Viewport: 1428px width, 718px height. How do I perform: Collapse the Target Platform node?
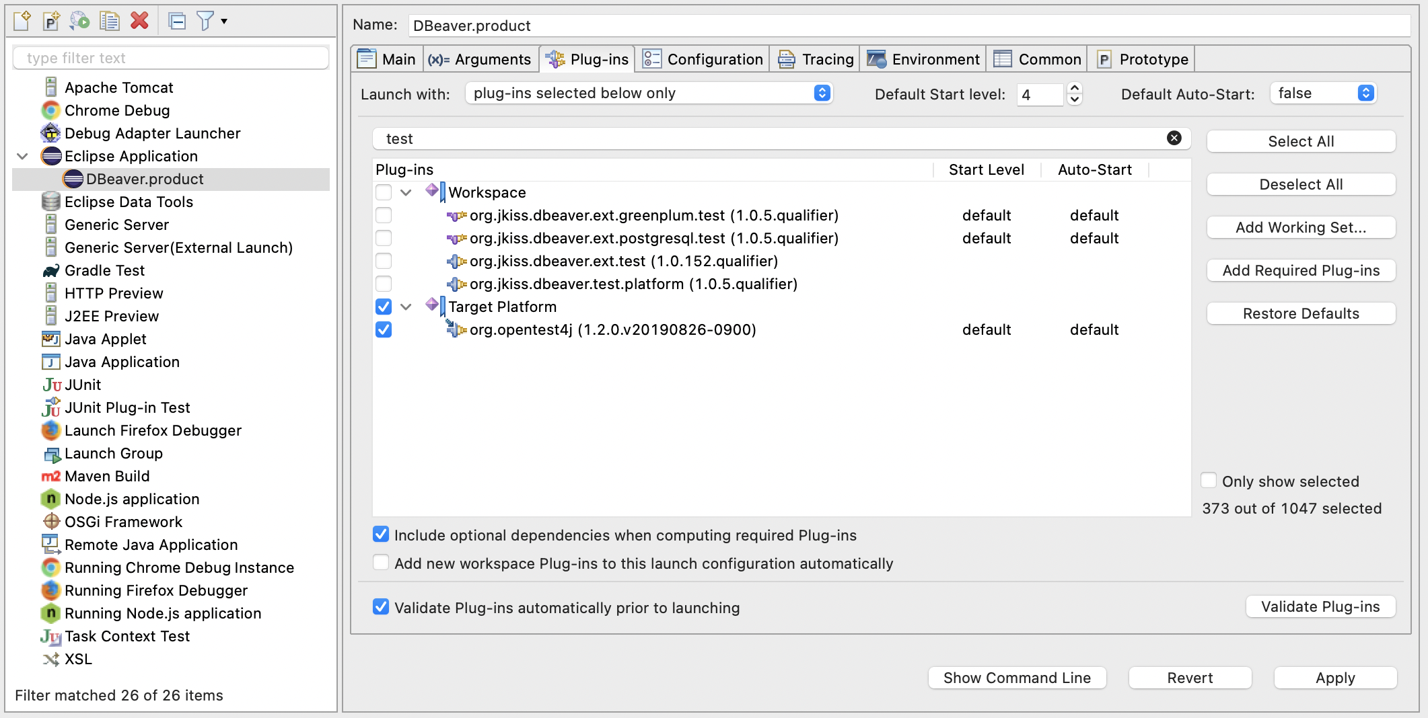click(x=406, y=307)
